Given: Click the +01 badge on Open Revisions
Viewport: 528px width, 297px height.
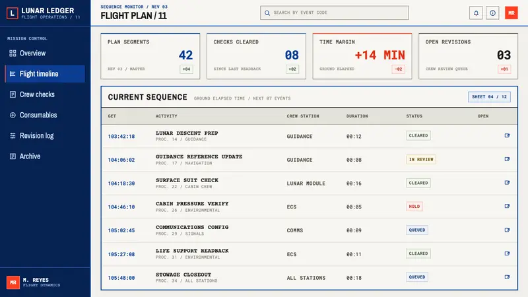Looking at the screenshot, I should pos(504,69).
